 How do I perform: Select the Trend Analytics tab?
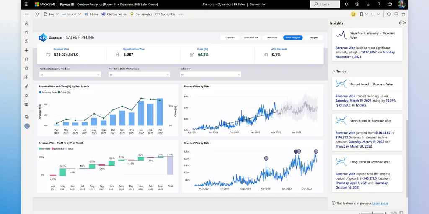click(293, 38)
